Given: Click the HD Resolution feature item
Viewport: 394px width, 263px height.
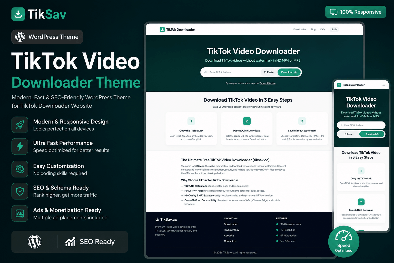Looking at the screenshot, I should 286,230.
